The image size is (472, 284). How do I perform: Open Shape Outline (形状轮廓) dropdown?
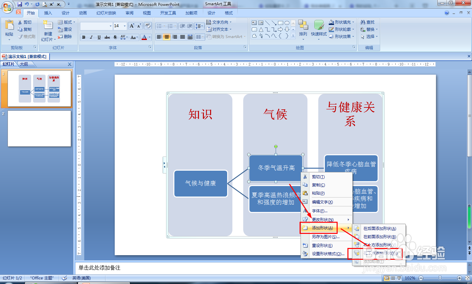click(x=342, y=29)
